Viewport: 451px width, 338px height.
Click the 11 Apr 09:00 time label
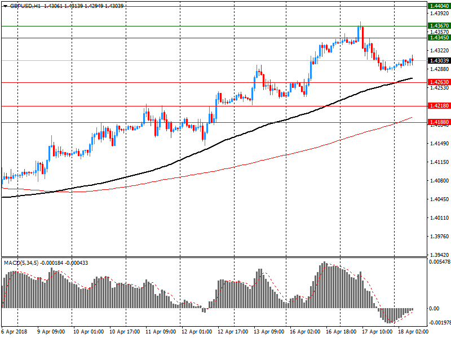[161, 331]
